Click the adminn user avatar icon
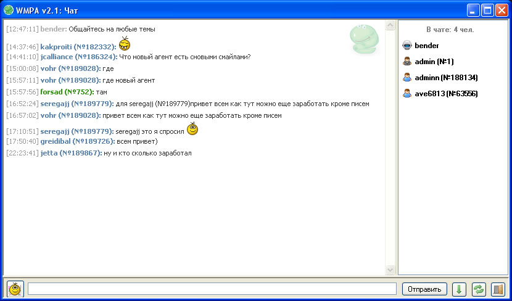 tap(407, 77)
